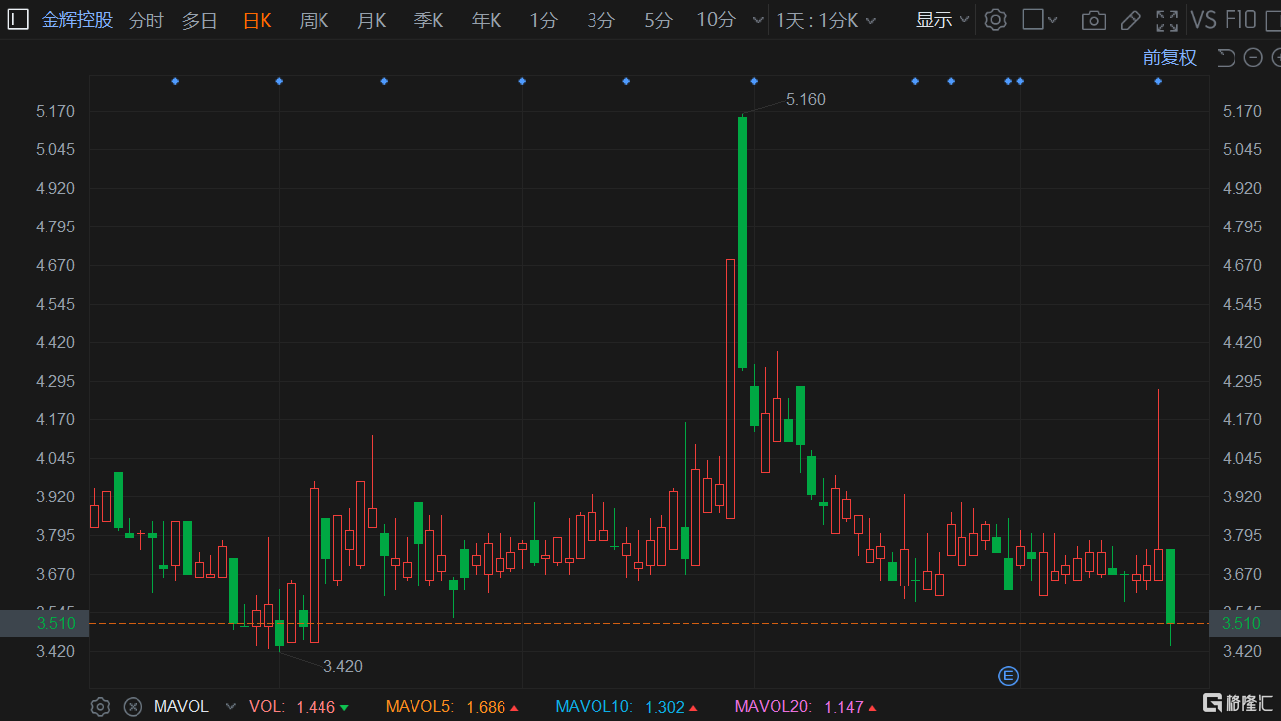Open the F10 company info
The width and height of the screenshot is (1281, 721).
pos(1240,20)
